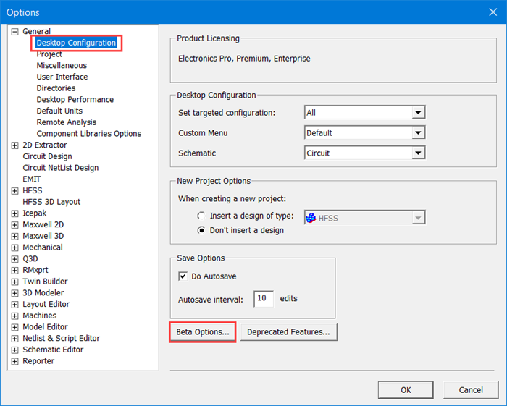Viewport: 507px width, 406px height.
Task: Expand the Layout Editor node
Action: (15, 305)
